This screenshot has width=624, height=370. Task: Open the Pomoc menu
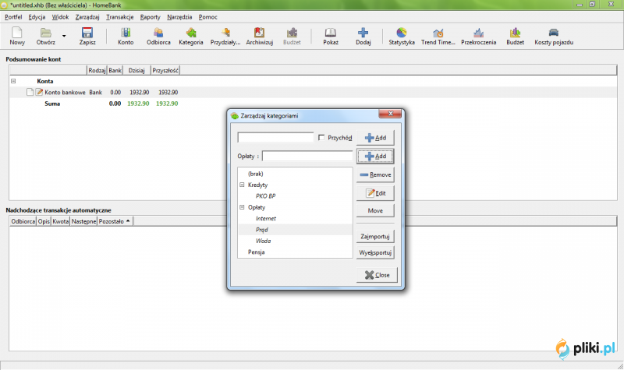click(207, 17)
